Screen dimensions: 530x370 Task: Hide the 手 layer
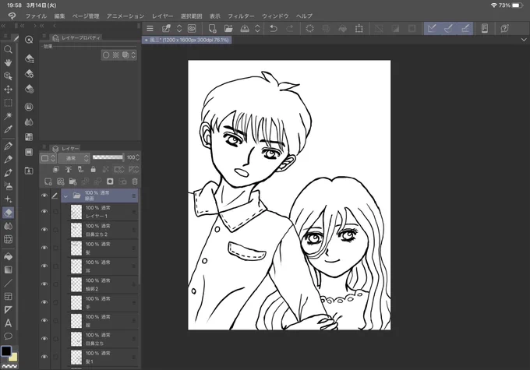44,302
